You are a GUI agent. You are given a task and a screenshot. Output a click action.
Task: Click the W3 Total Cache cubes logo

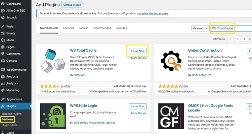coord(53,61)
